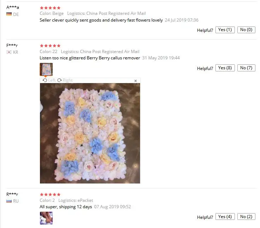The height and width of the screenshot is (228, 260).
Task: Click the German flag next to DE
Action: coord(9,14)
